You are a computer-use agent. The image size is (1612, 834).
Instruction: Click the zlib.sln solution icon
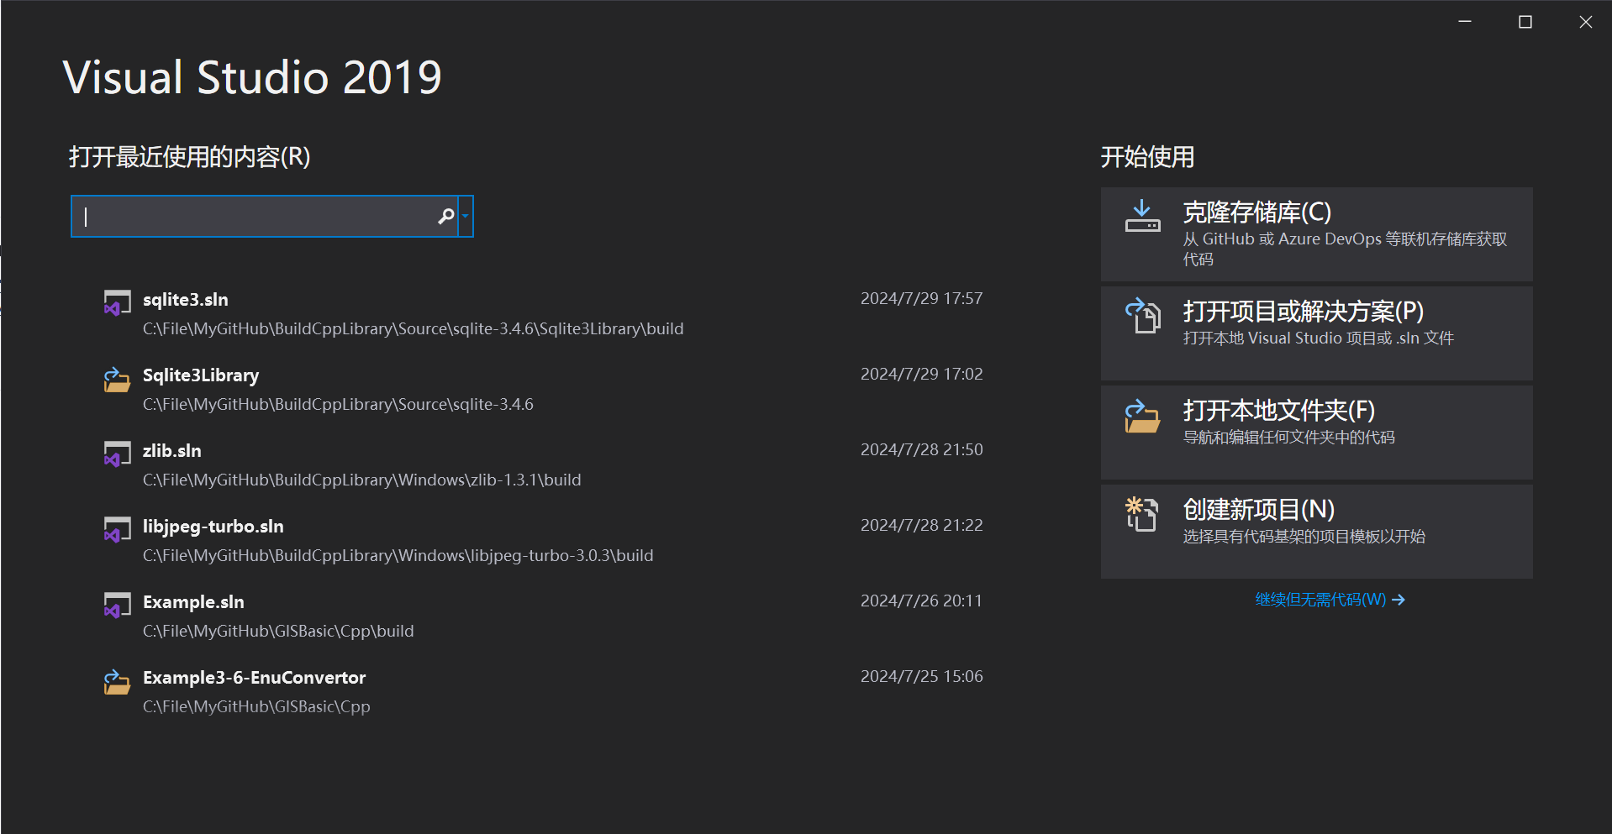click(x=117, y=454)
